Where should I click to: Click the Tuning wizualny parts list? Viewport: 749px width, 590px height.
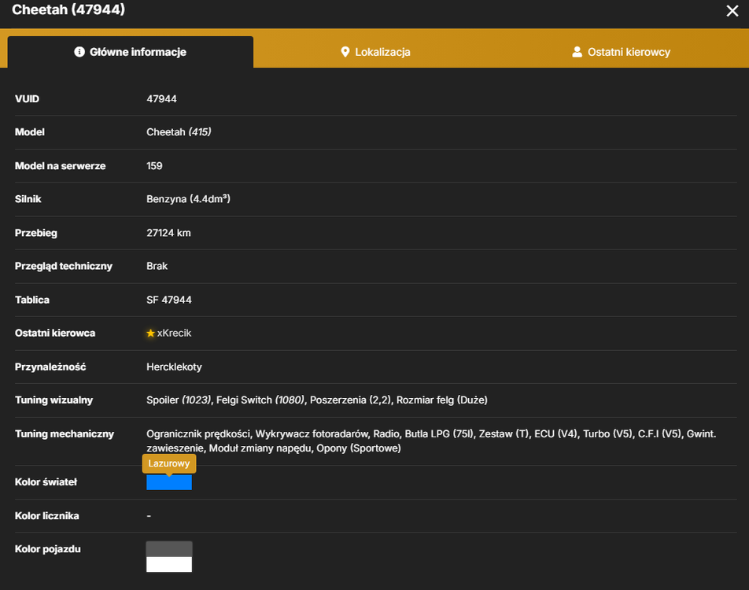click(x=317, y=400)
